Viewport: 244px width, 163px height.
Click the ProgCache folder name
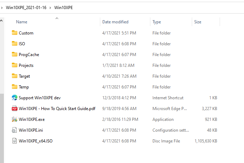coord(29,55)
